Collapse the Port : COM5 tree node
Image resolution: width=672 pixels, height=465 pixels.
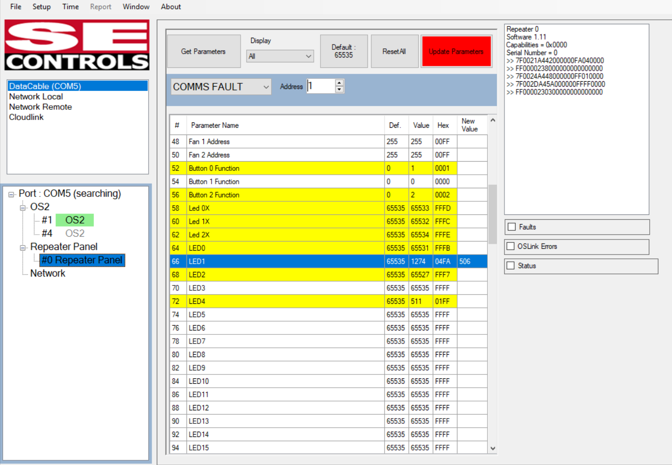(x=11, y=195)
